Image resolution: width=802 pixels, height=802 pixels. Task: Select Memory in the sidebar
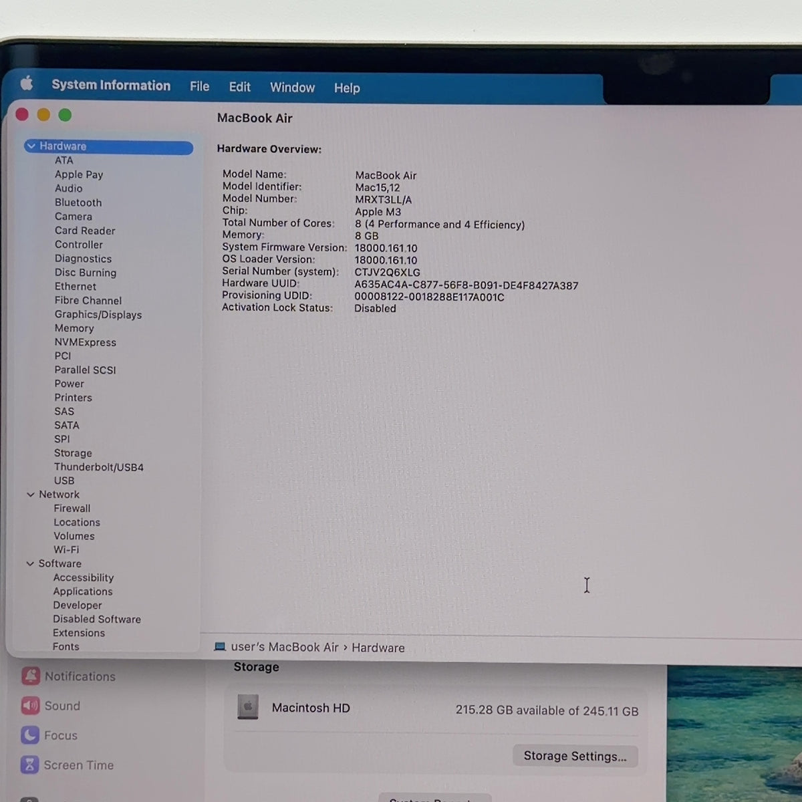tap(74, 328)
